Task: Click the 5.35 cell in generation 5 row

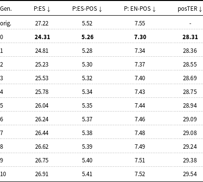Action: click(87, 106)
